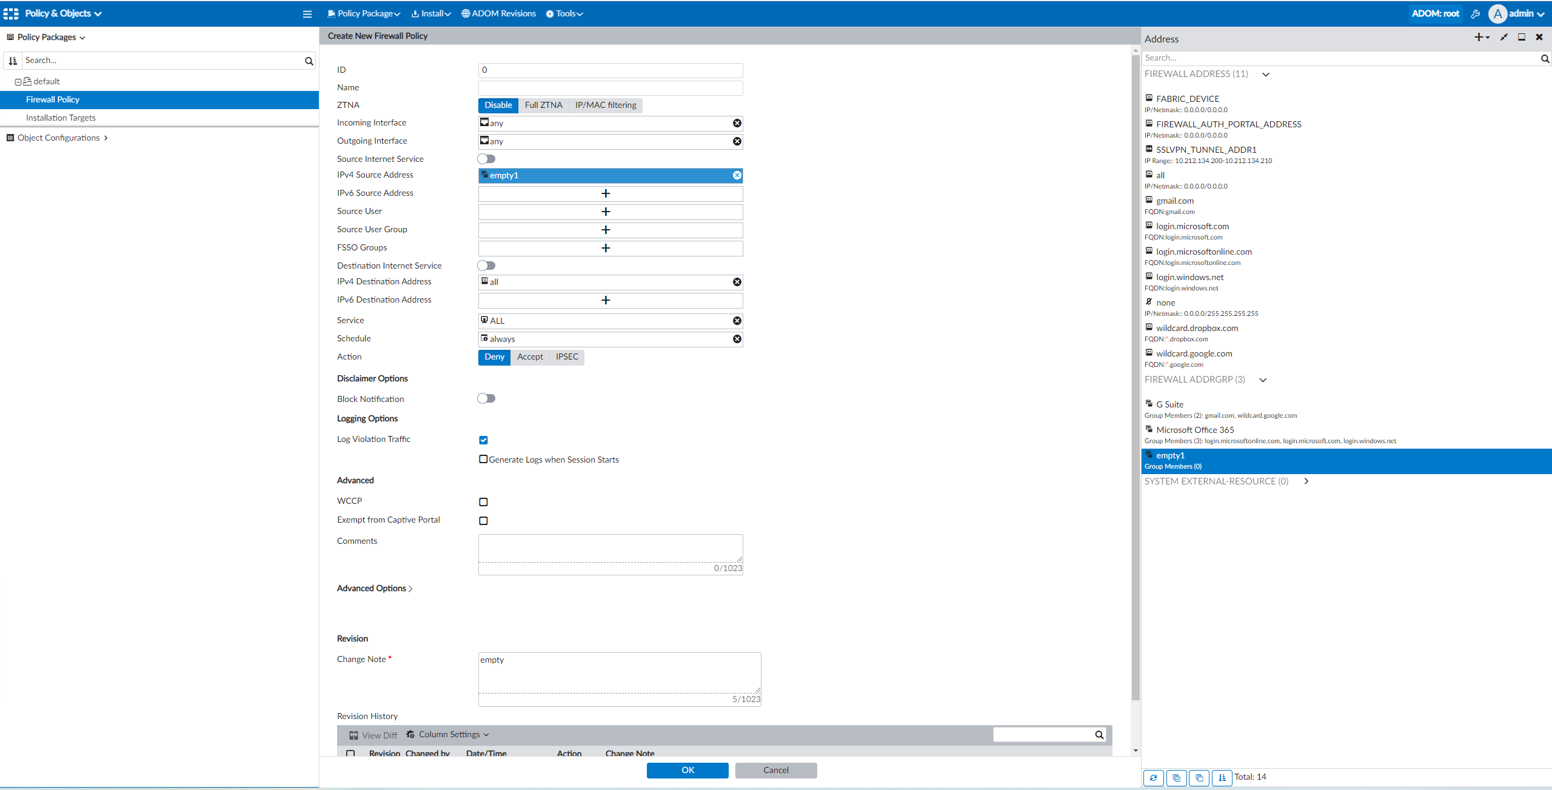Click the plus in the Source User field
Viewport: 1552px width, 790px height.
tap(605, 212)
